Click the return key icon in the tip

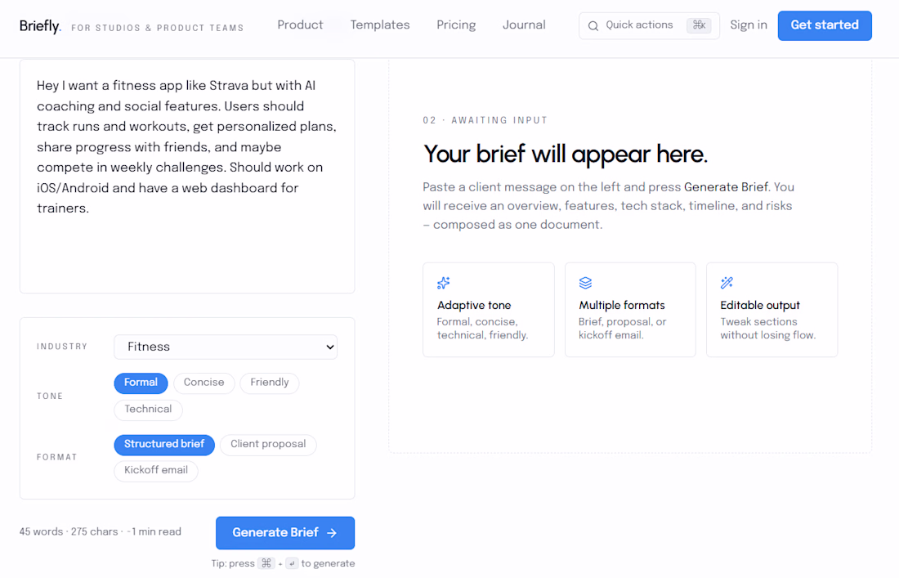coord(292,563)
